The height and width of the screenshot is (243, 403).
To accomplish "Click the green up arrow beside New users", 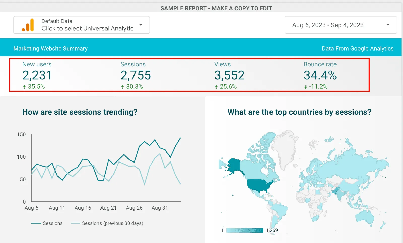I will coord(24,86).
